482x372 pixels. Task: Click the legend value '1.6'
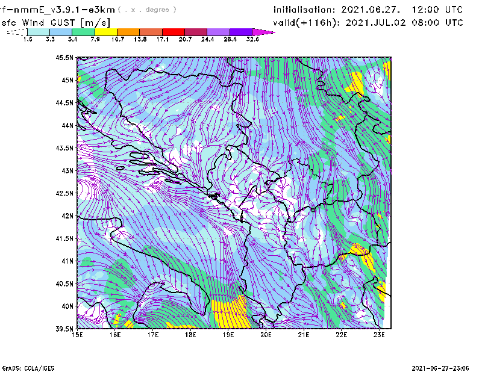point(28,39)
